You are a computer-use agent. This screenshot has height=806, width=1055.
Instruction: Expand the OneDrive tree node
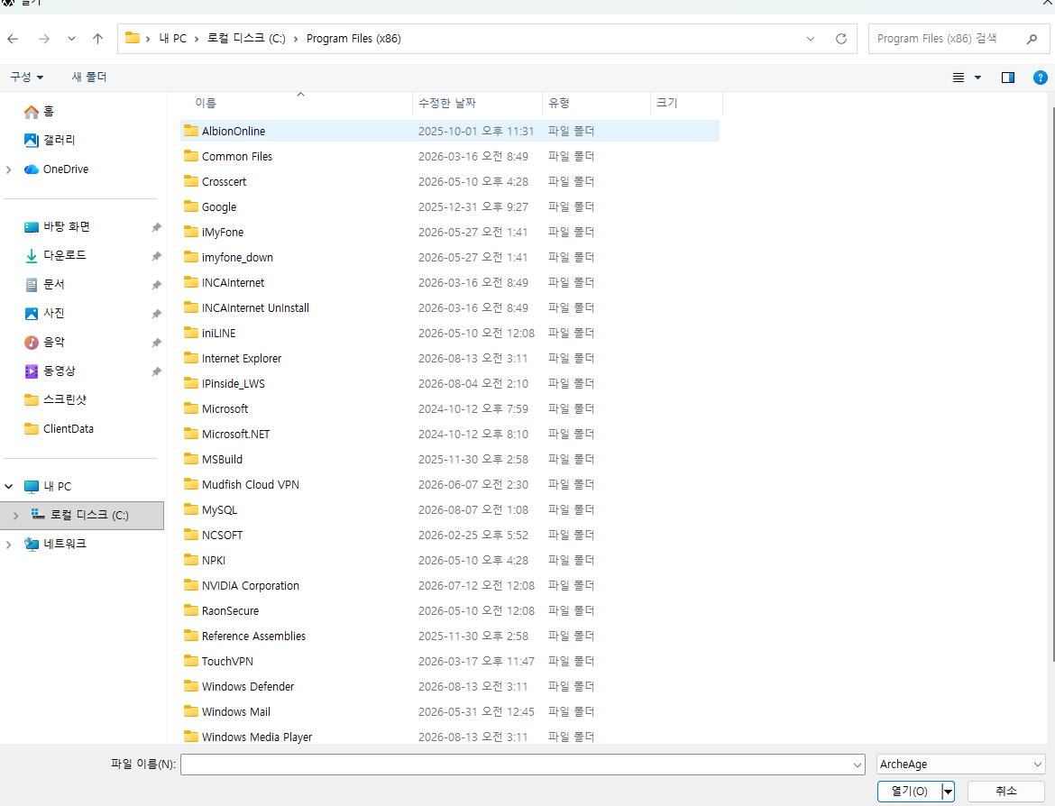9,169
